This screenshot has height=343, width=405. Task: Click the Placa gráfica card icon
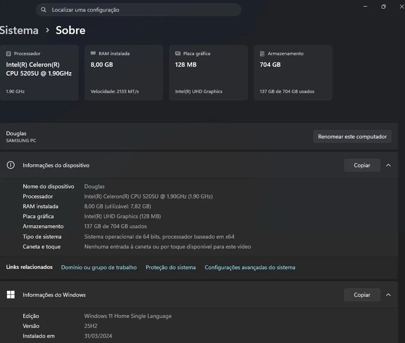coord(178,53)
